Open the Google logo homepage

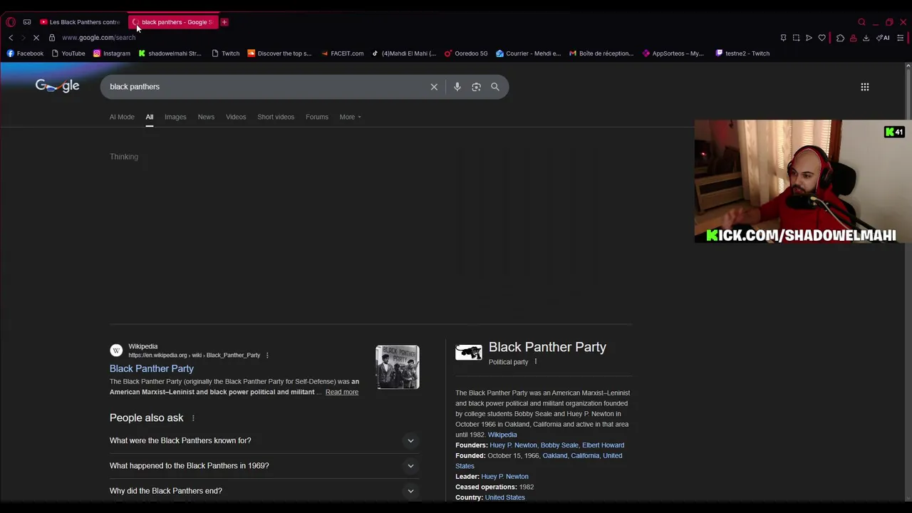[x=58, y=86]
